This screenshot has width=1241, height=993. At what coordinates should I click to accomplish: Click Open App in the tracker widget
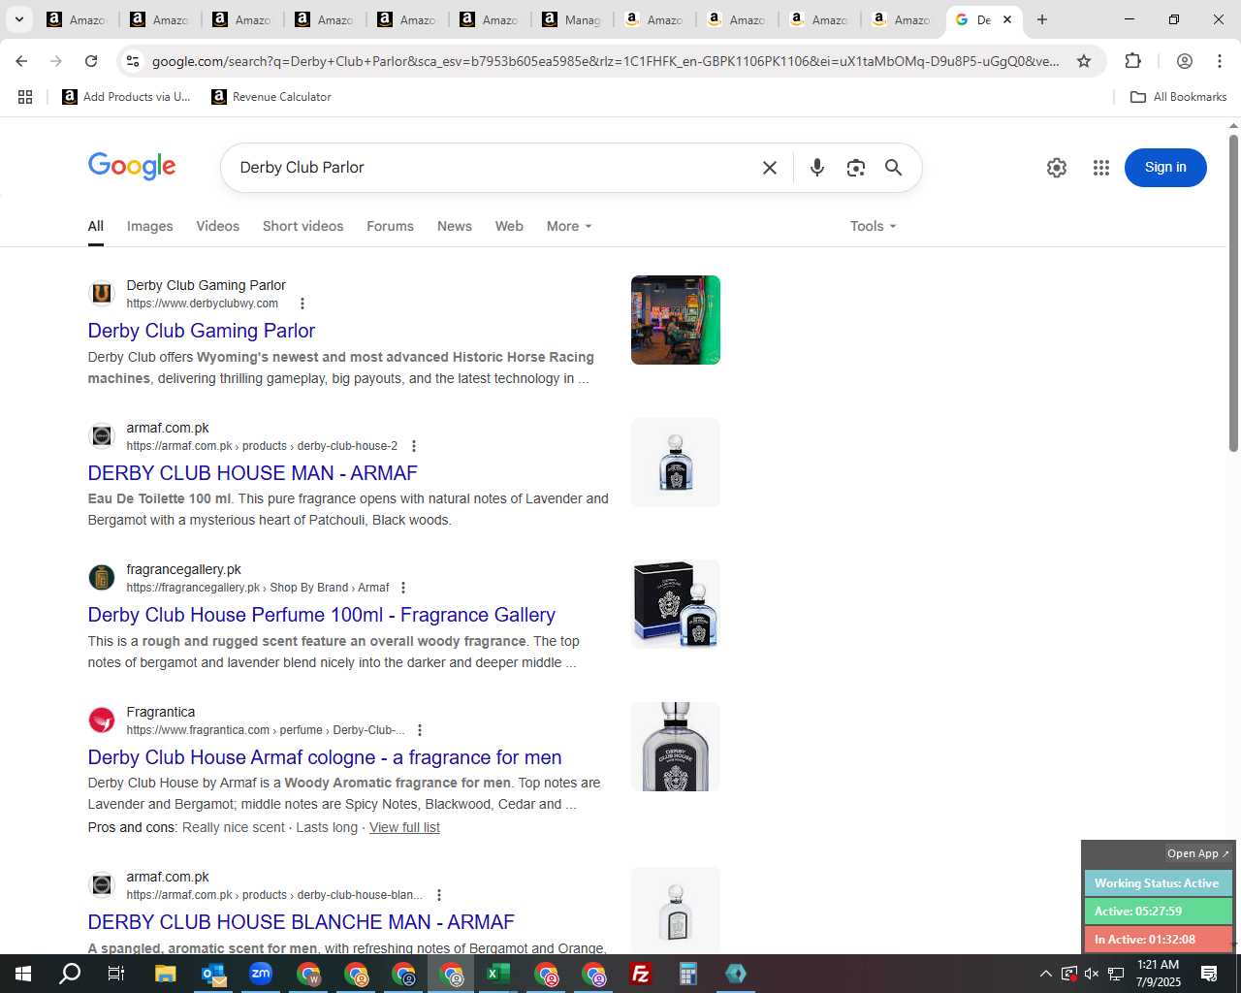(1198, 853)
